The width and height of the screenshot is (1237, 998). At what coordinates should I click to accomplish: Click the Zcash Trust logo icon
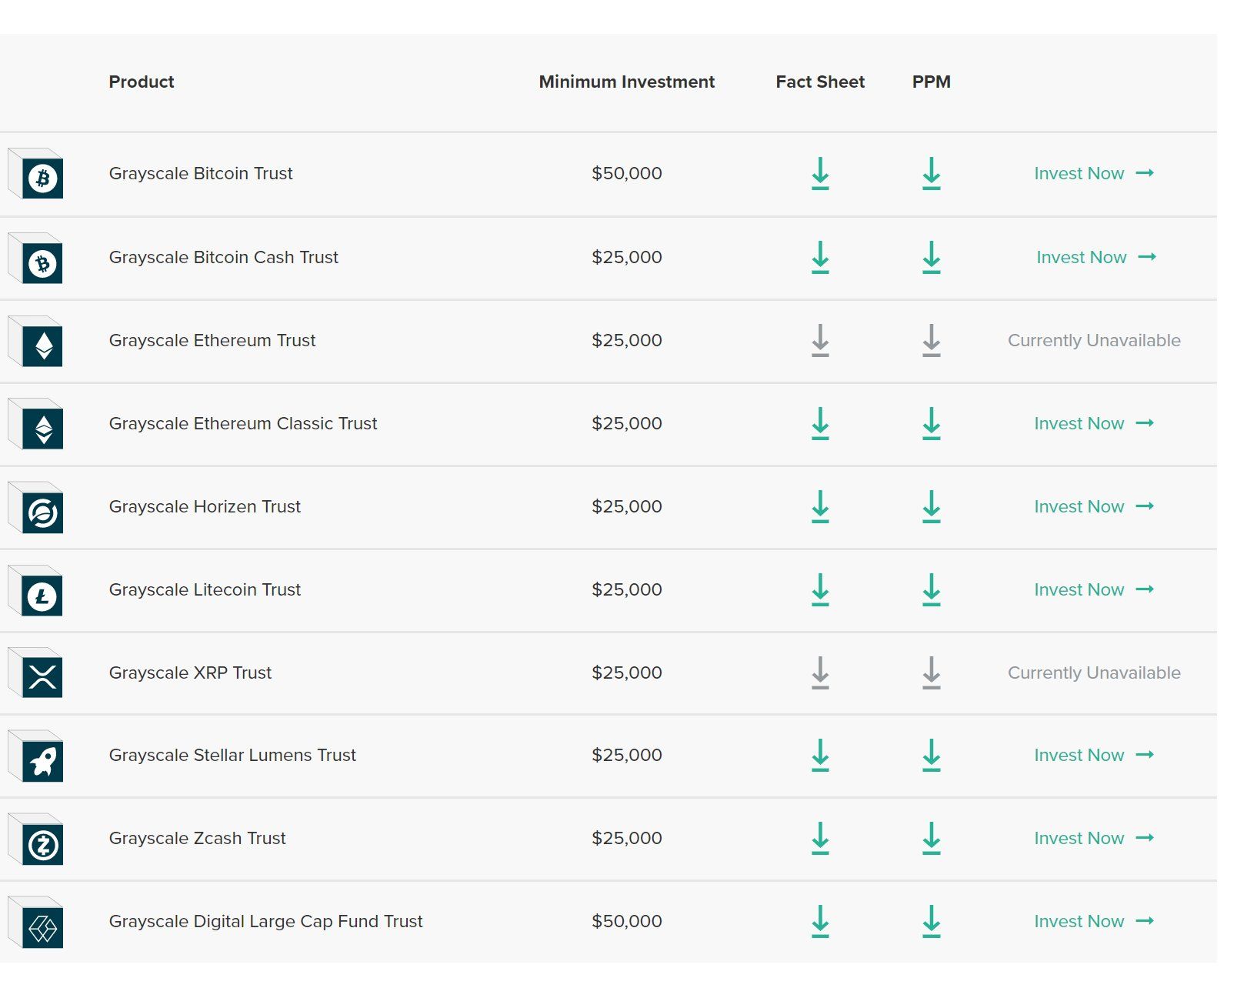35,839
